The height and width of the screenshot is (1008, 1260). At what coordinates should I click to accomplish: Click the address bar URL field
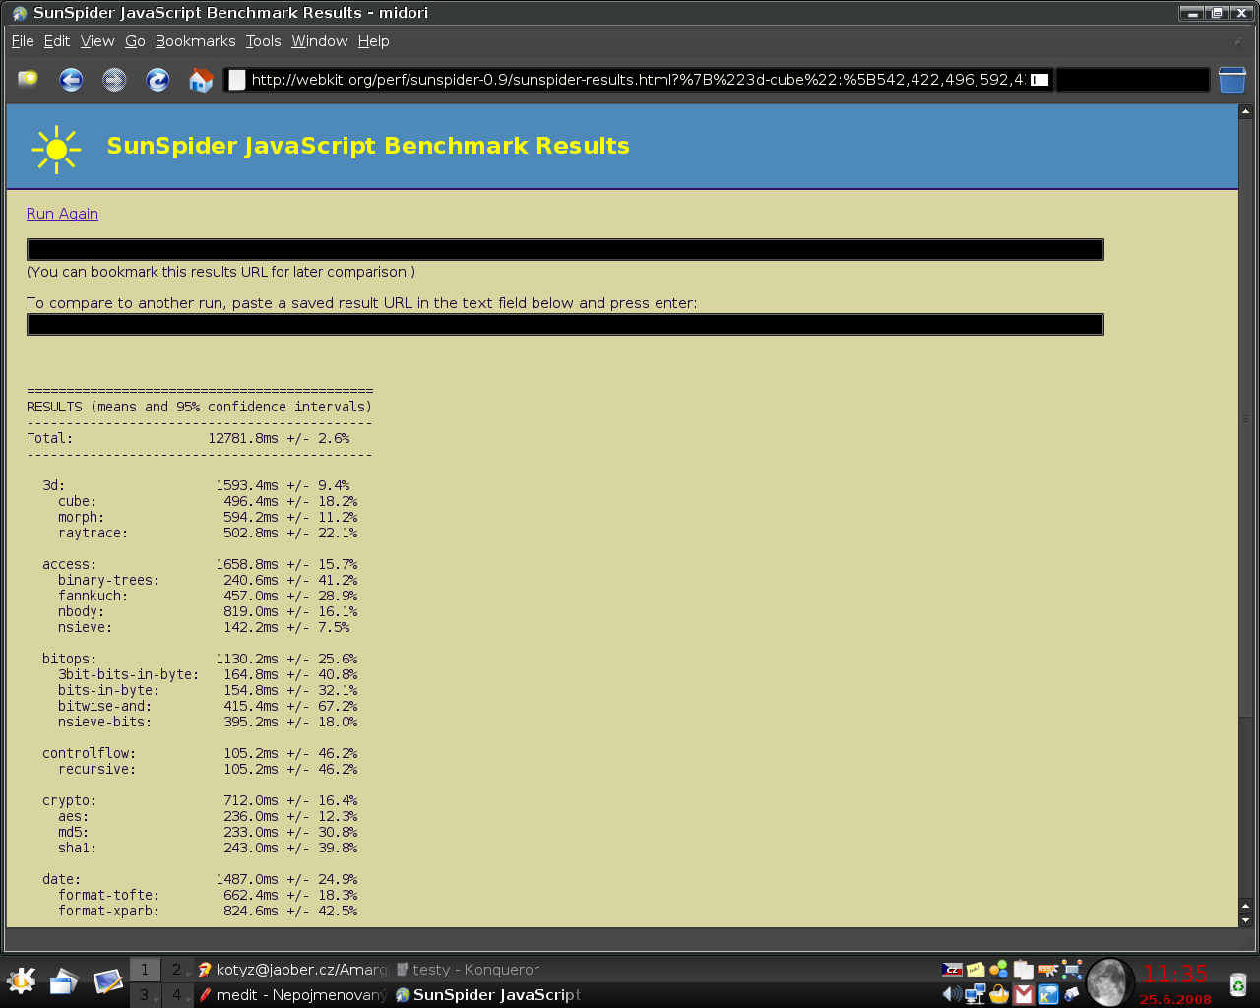point(640,80)
